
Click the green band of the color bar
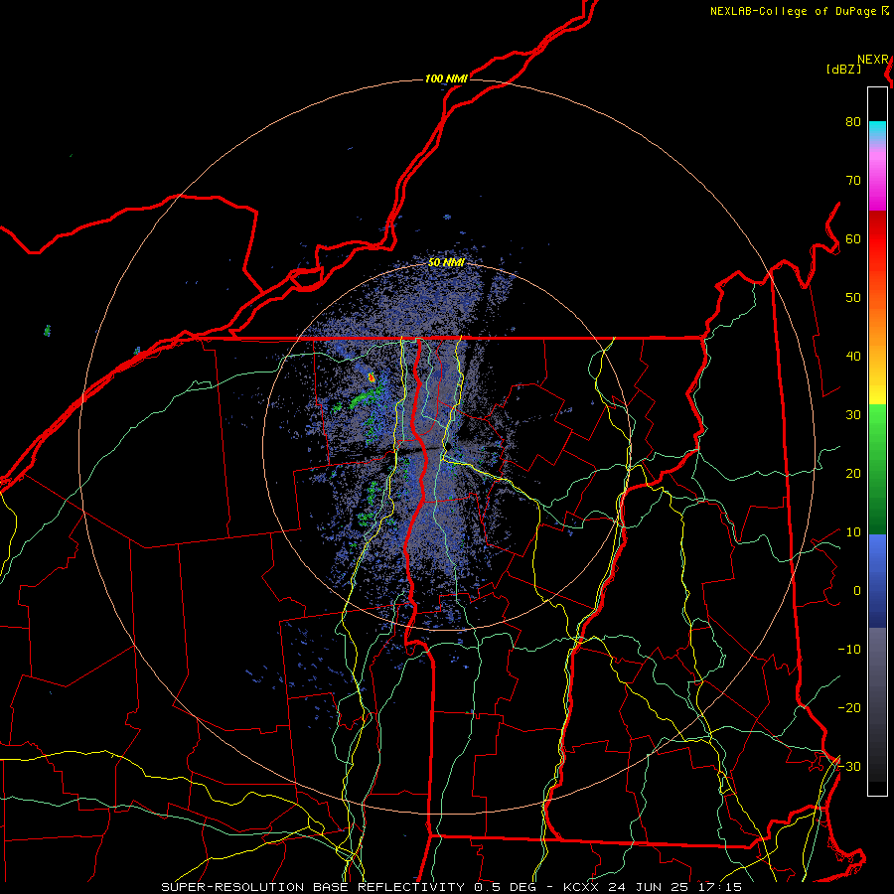(x=877, y=469)
